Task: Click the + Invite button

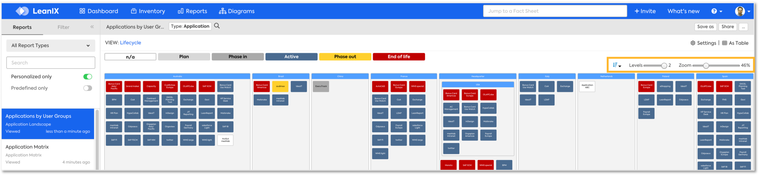Action: (645, 11)
